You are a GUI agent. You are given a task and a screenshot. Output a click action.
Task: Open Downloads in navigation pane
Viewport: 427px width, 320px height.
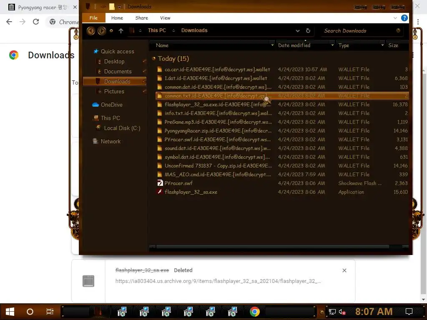(x=115, y=81)
